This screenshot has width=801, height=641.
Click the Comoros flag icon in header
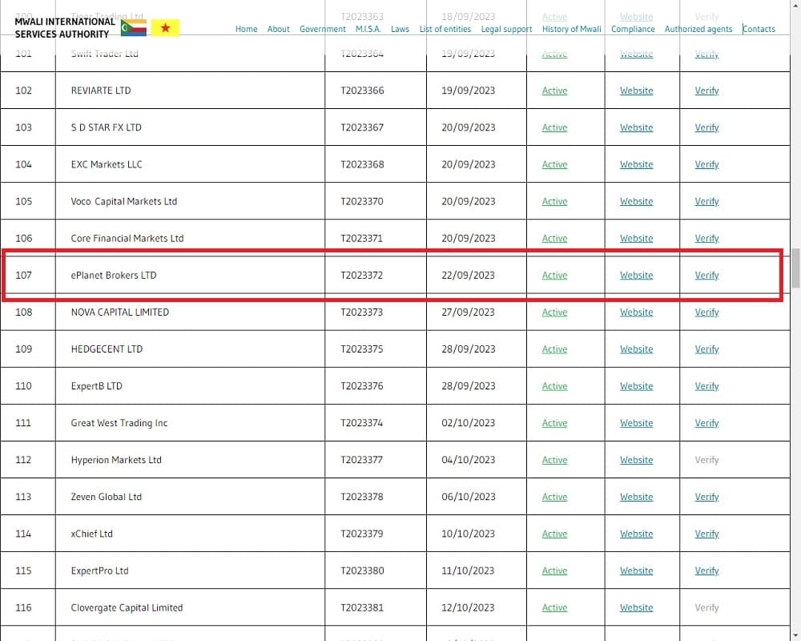coord(133,27)
